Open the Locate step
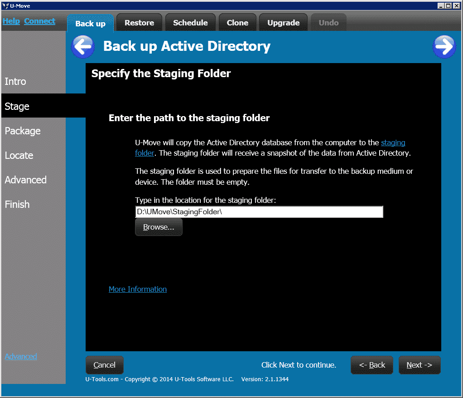Screen dimensions: 463x398 click(19, 155)
